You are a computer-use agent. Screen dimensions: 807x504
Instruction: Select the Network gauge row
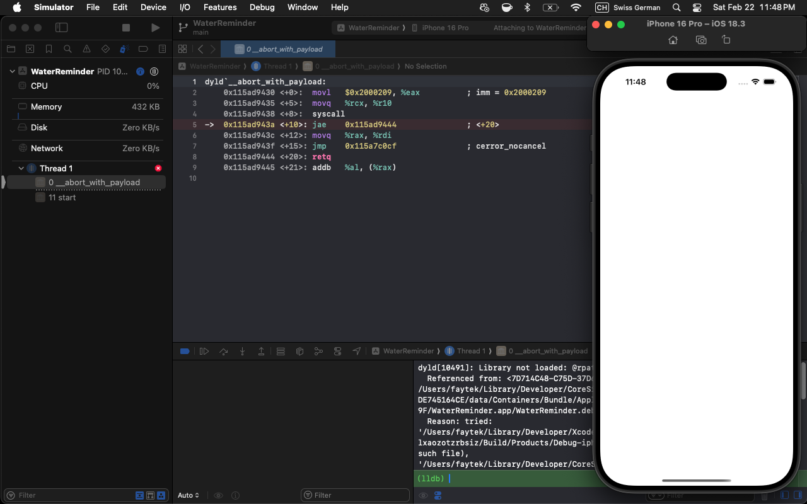click(86, 148)
